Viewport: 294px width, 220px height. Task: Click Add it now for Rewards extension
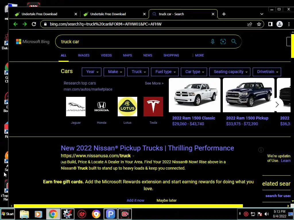click(x=136, y=200)
